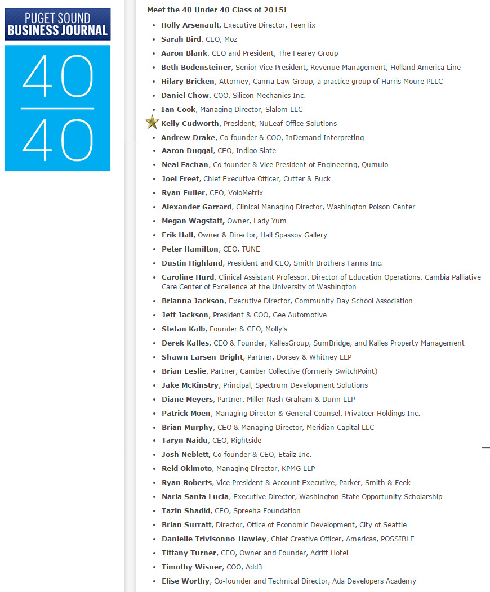Click the blue 40 Under 40 graphic
Image resolution: width=490 pixels, height=592 pixels.
point(57,108)
